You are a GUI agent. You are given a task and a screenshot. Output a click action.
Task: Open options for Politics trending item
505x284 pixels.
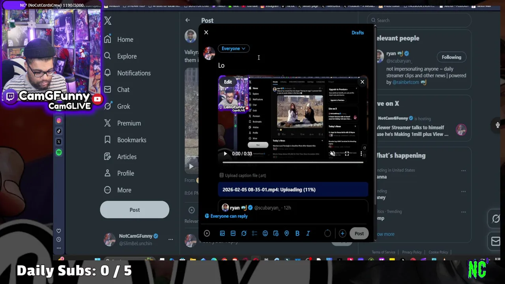click(x=463, y=212)
